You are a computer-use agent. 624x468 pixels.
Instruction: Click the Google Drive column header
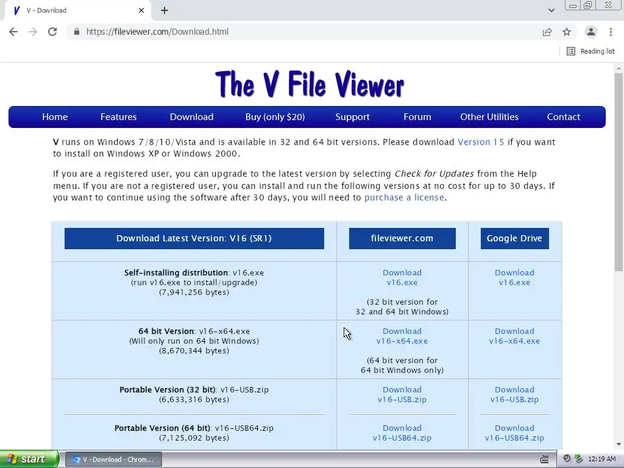[x=514, y=238]
